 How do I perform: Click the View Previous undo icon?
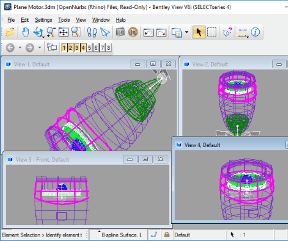pos(148,32)
